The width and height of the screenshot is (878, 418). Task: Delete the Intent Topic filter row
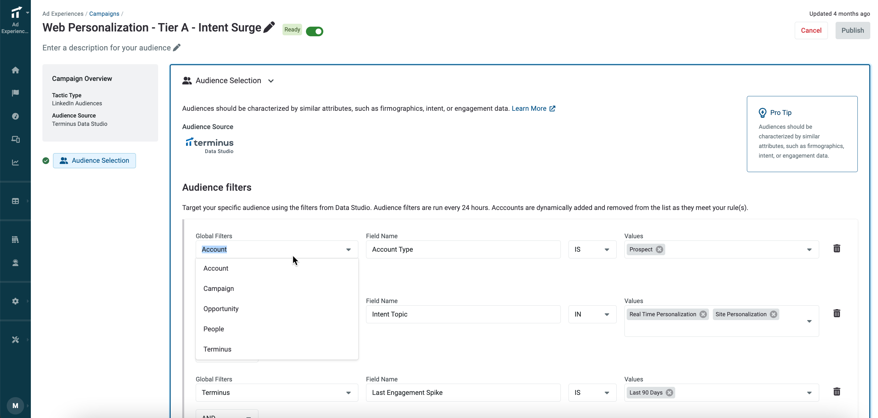[837, 313]
